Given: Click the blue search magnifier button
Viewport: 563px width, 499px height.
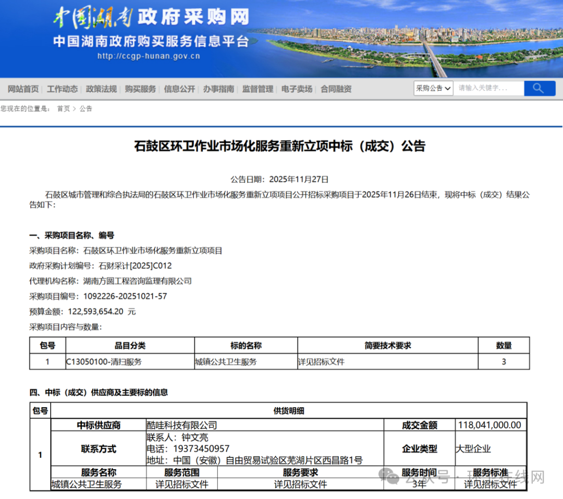Looking at the screenshot, I should coord(540,88).
